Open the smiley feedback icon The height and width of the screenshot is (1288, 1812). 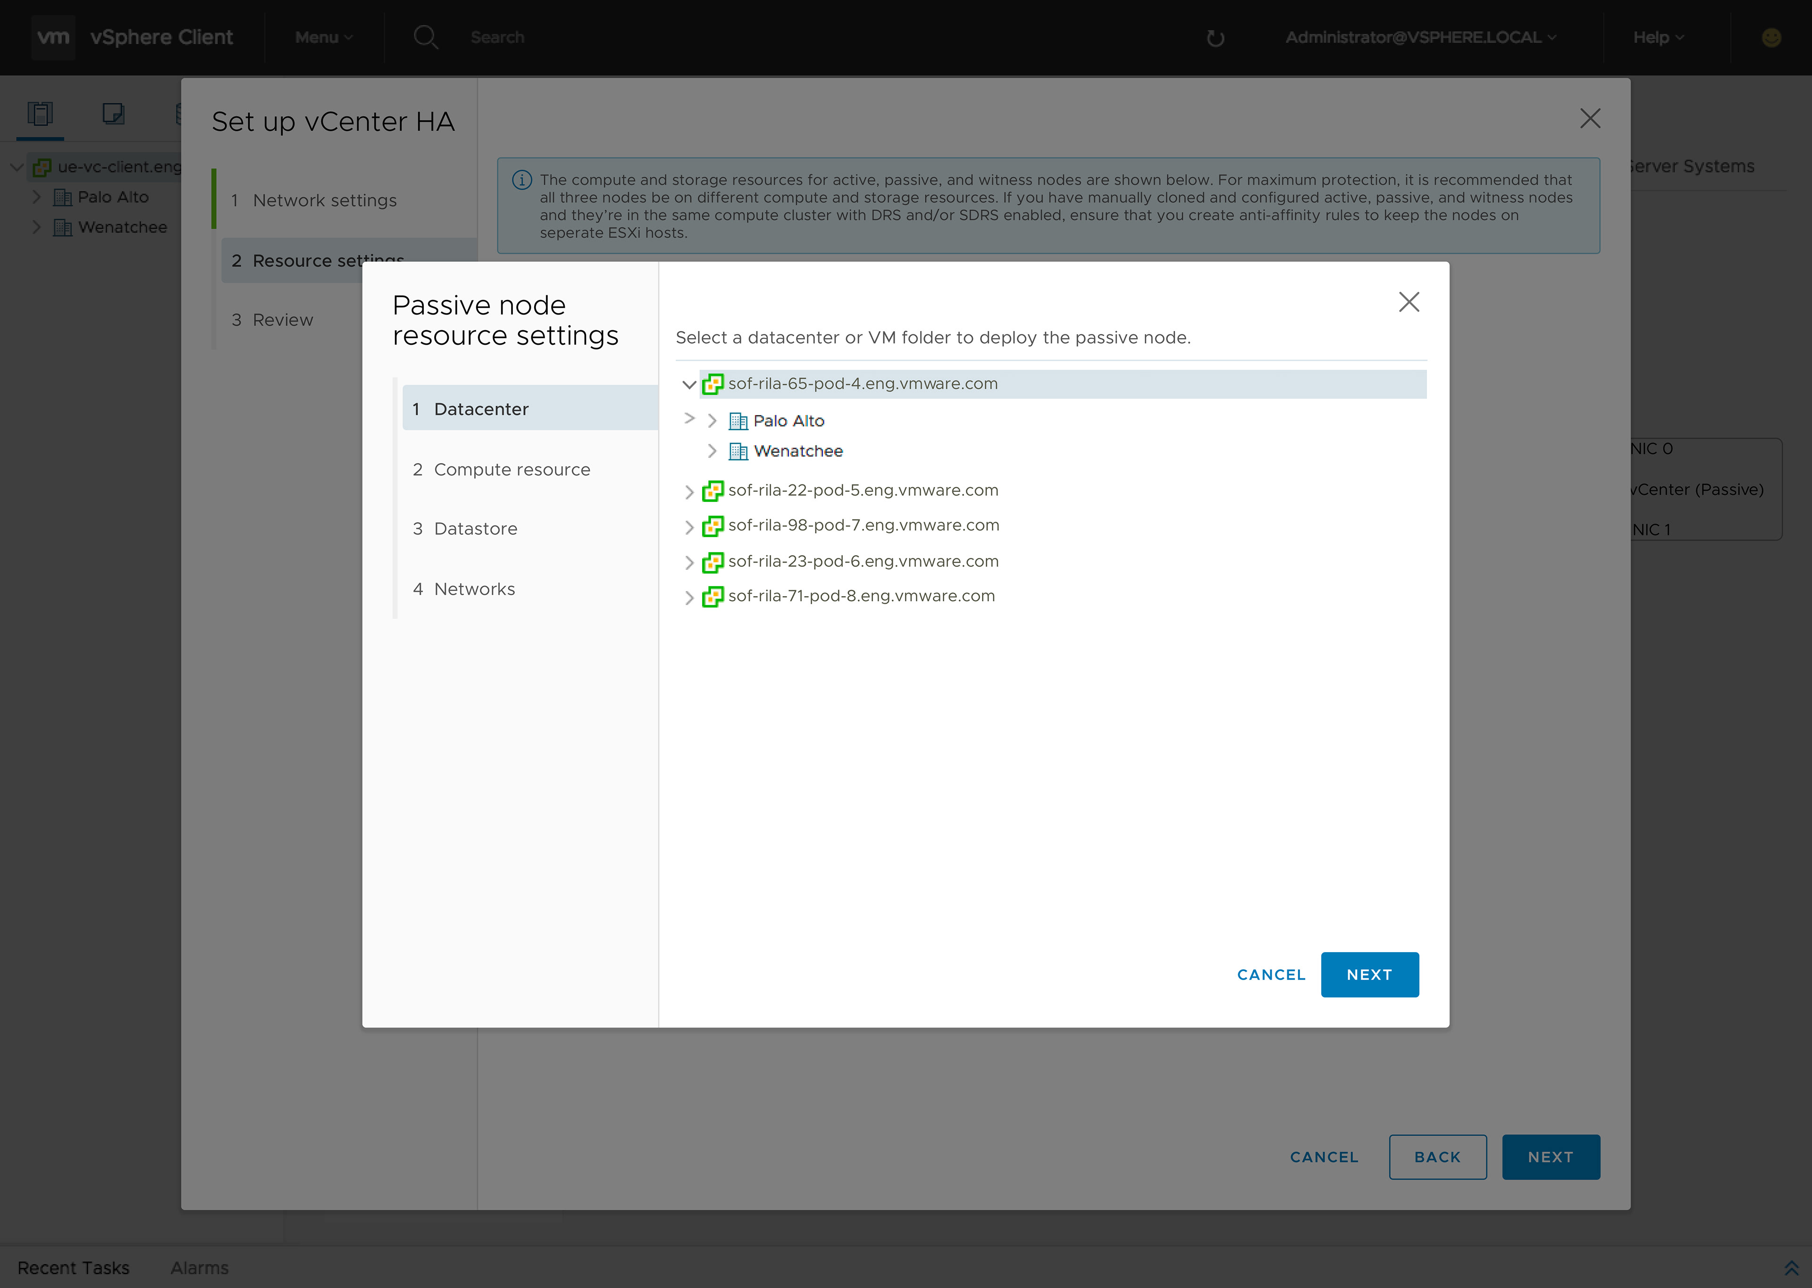click(x=1771, y=37)
